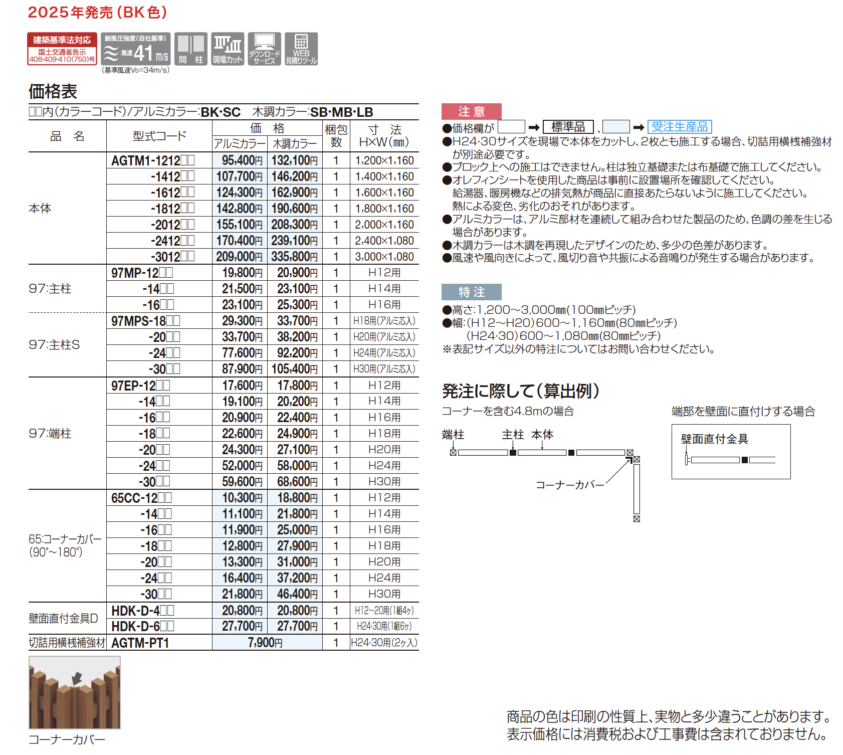This screenshot has width=843, height=755.
Task: Open the コーナーカバー product photo
Action: (75, 692)
